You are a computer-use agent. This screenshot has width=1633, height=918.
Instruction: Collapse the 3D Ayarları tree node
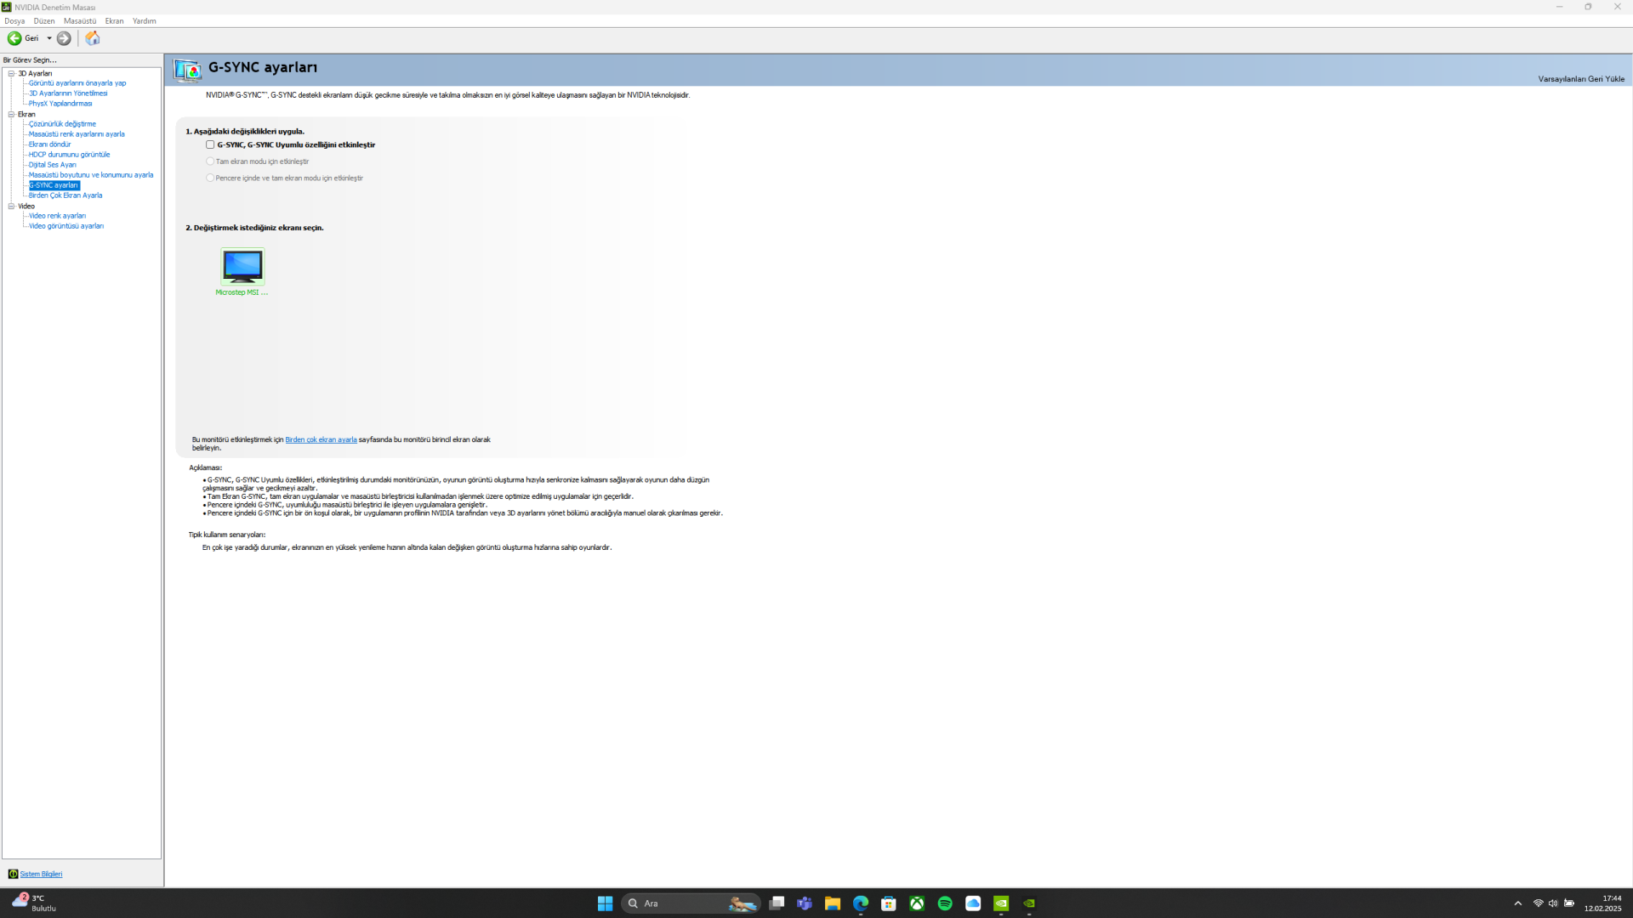(11, 74)
